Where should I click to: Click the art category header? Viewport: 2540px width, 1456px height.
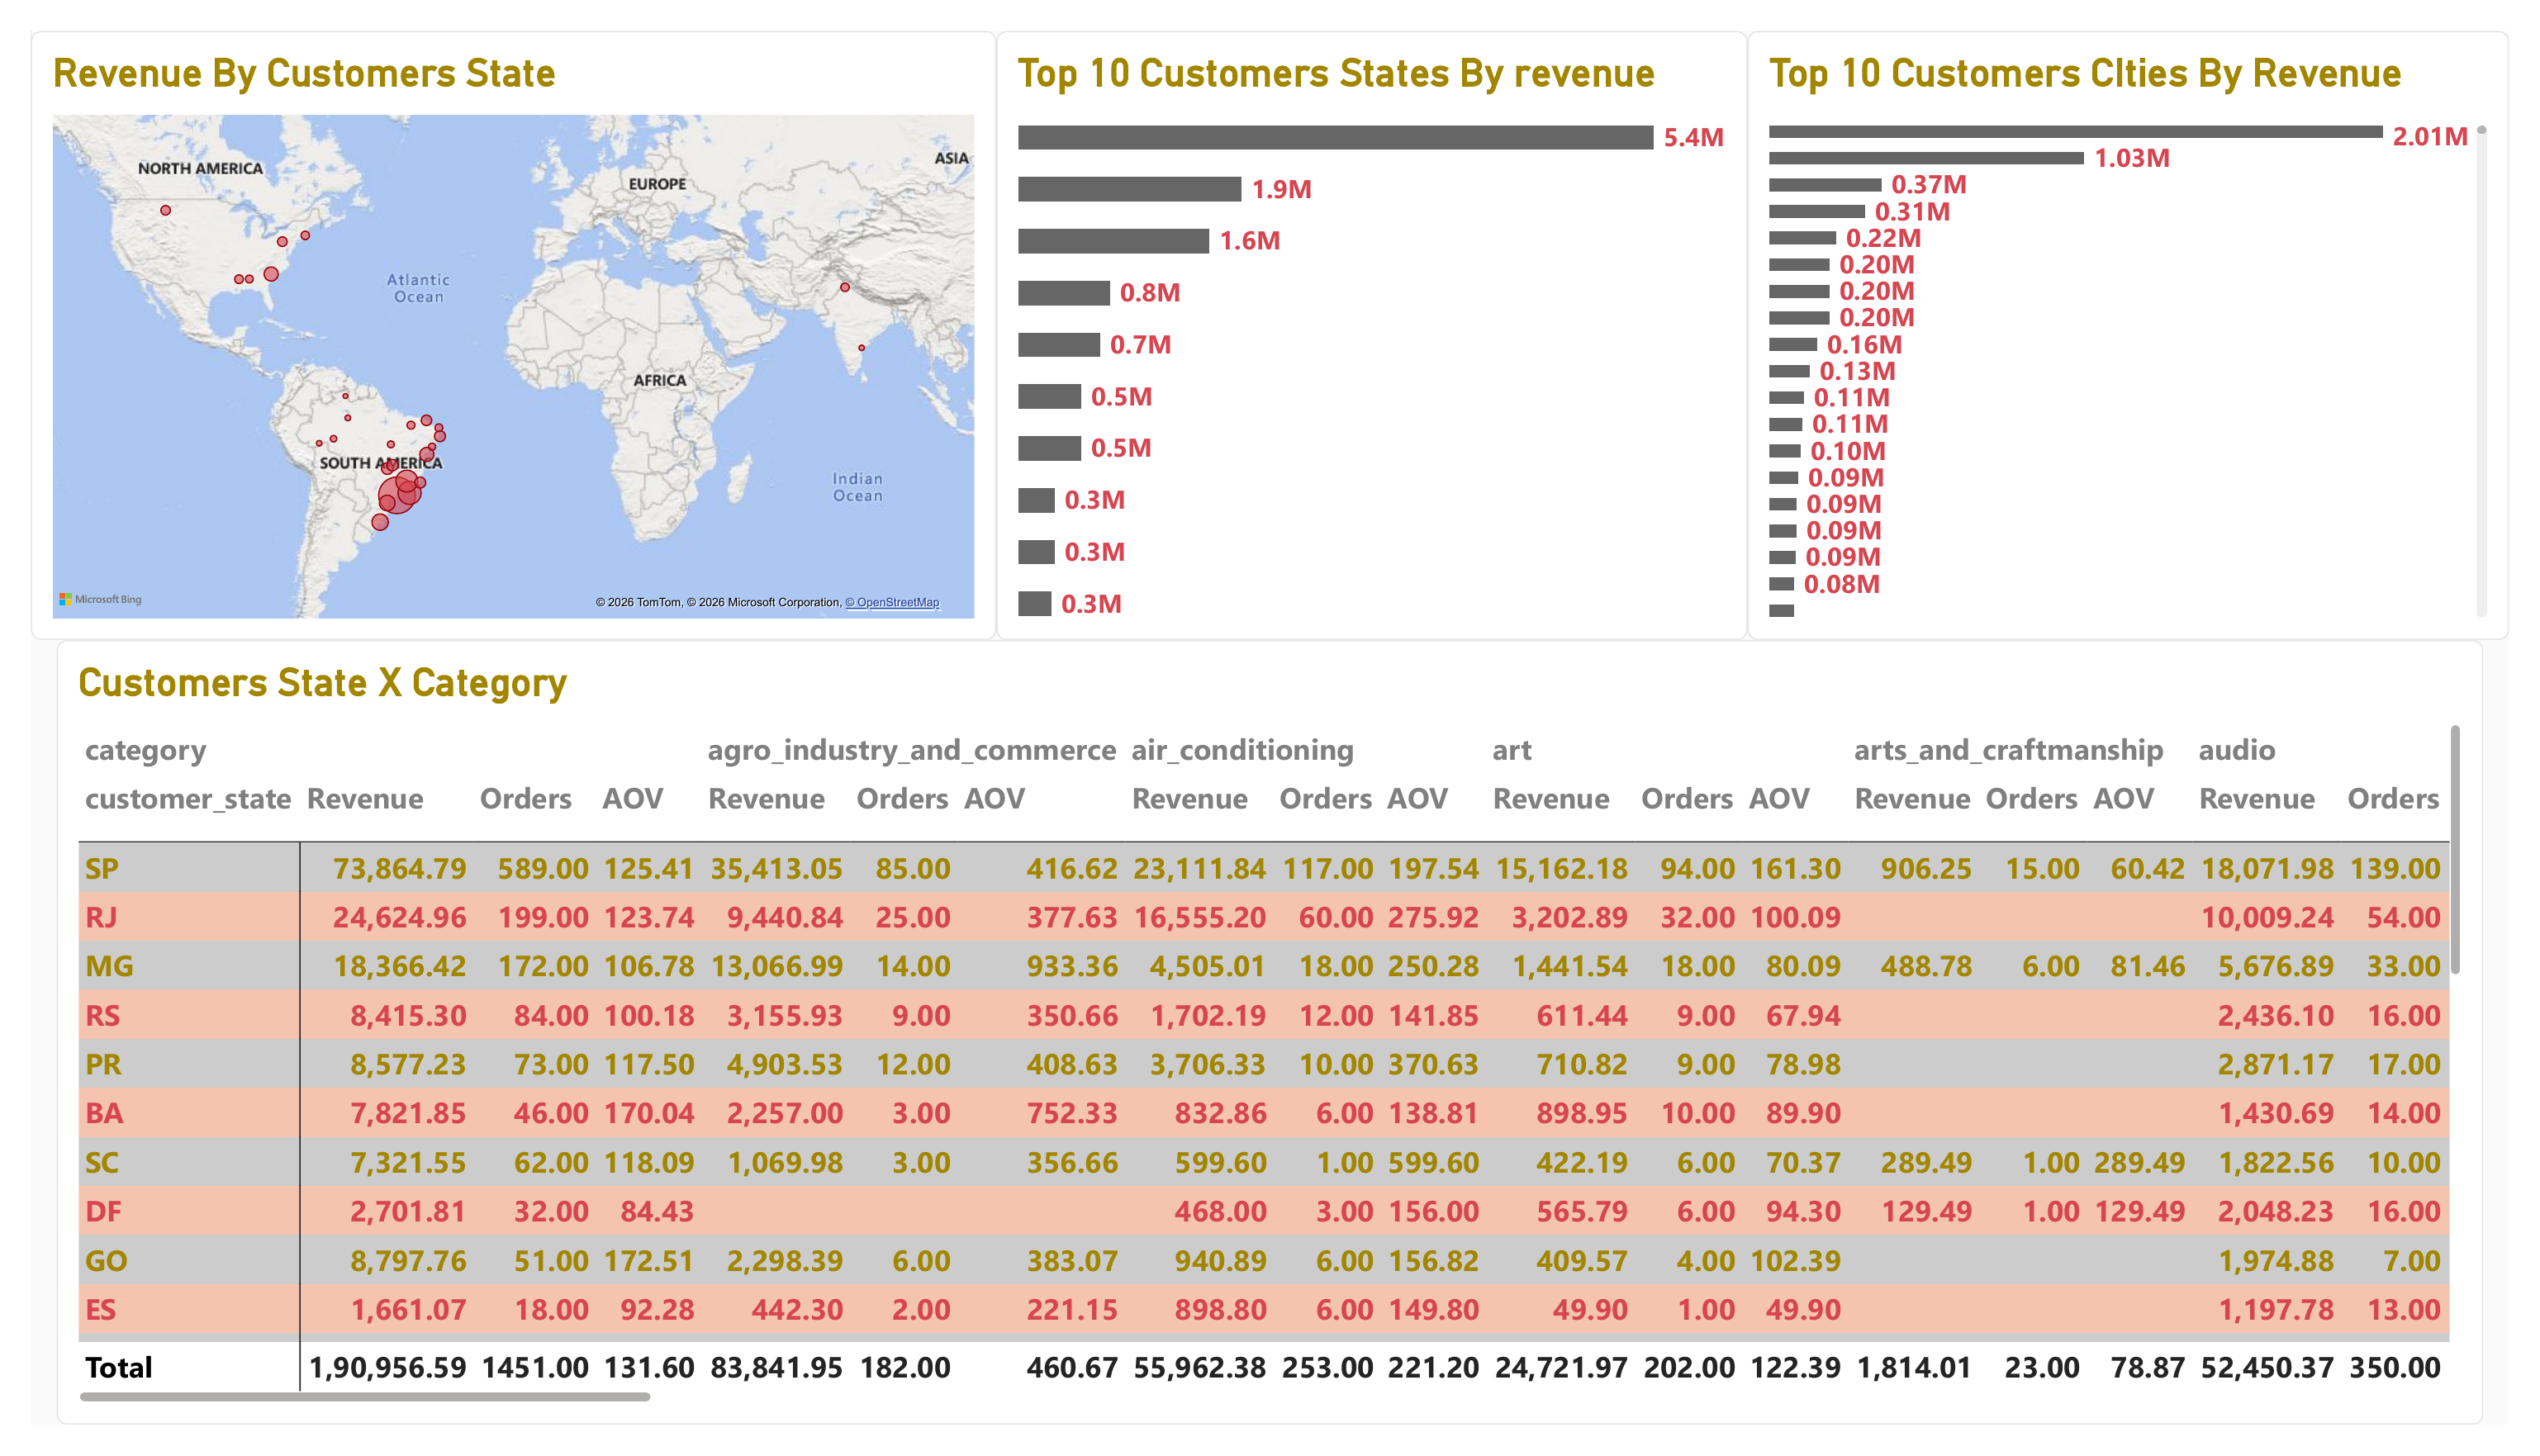pos(1511,750)
